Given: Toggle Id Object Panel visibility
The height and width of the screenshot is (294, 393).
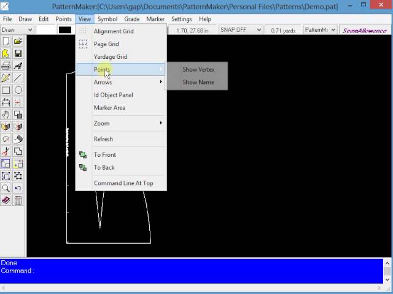Looking at the screenshot, I should pyautogui.click(x=121, y=95).
